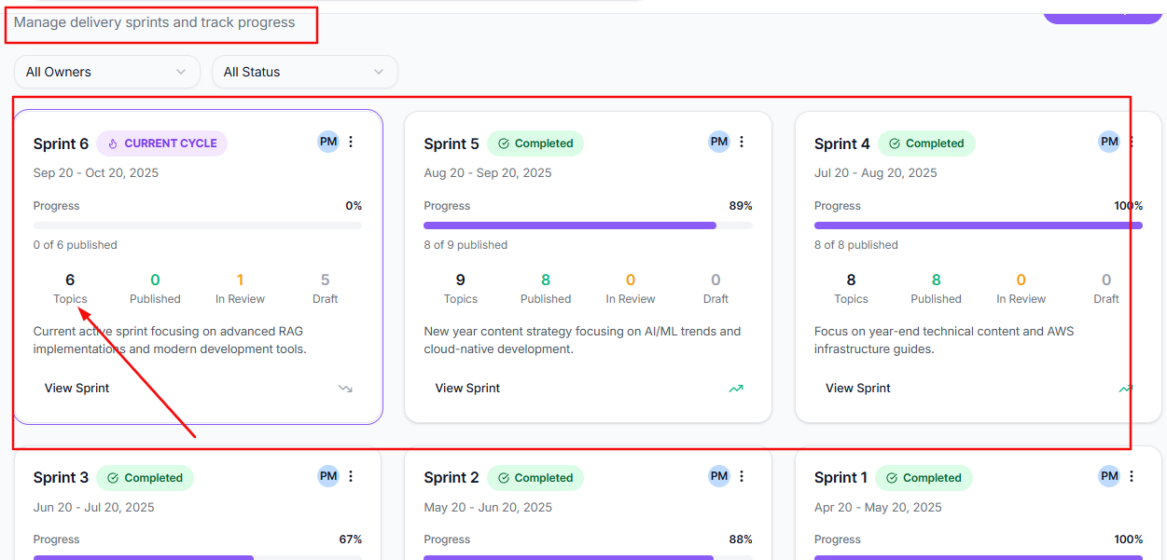The height and width of the screenshot is (560, 1167).
Task: Open Sprint 5 options menu
Action: click(741, 141)
